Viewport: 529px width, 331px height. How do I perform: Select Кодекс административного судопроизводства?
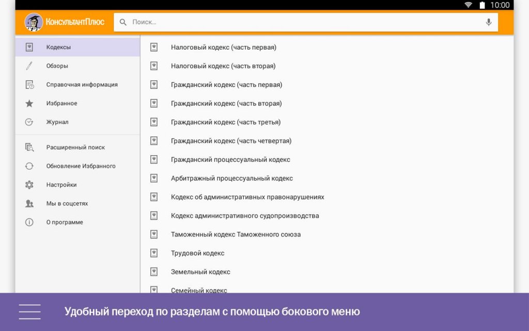[x=327, y=216]
